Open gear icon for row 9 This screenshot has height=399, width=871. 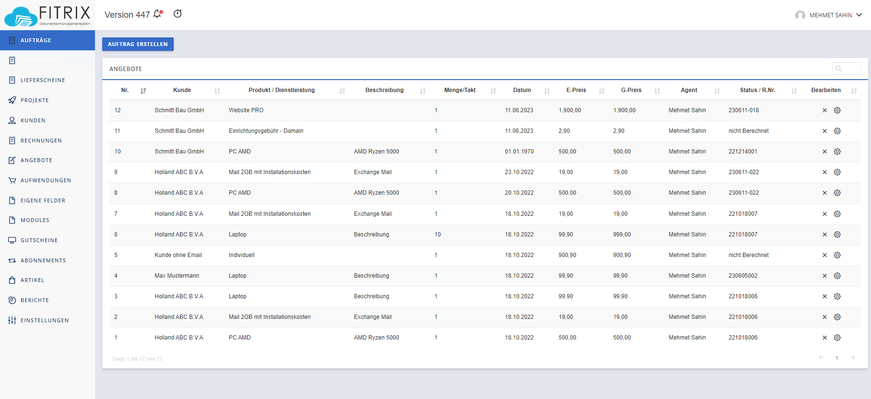[837, 172]
